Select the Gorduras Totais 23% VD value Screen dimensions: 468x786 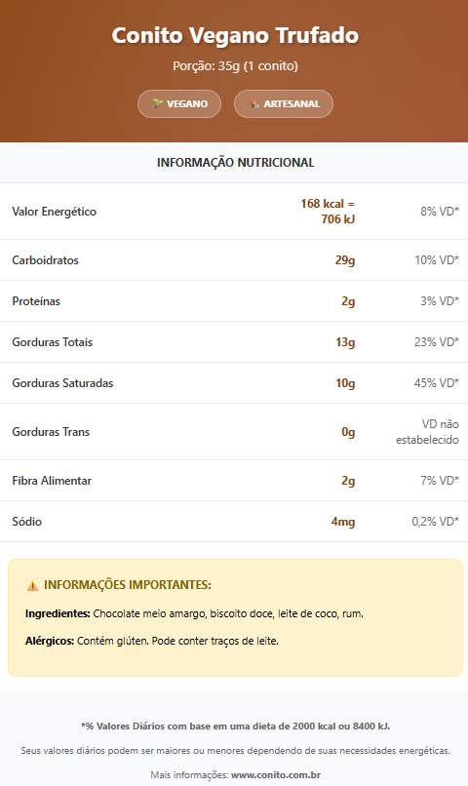(x=437, y=342)
